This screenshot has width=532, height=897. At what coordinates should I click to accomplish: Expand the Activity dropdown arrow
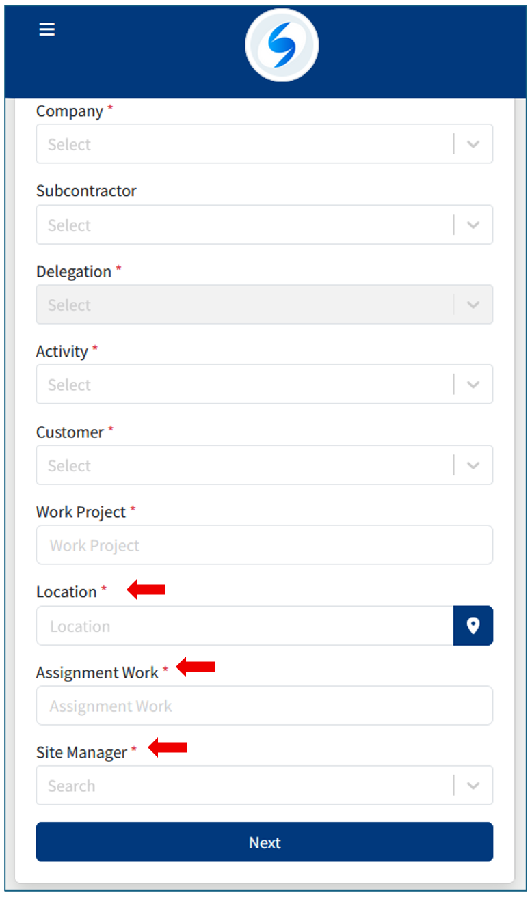pos(473,385)
